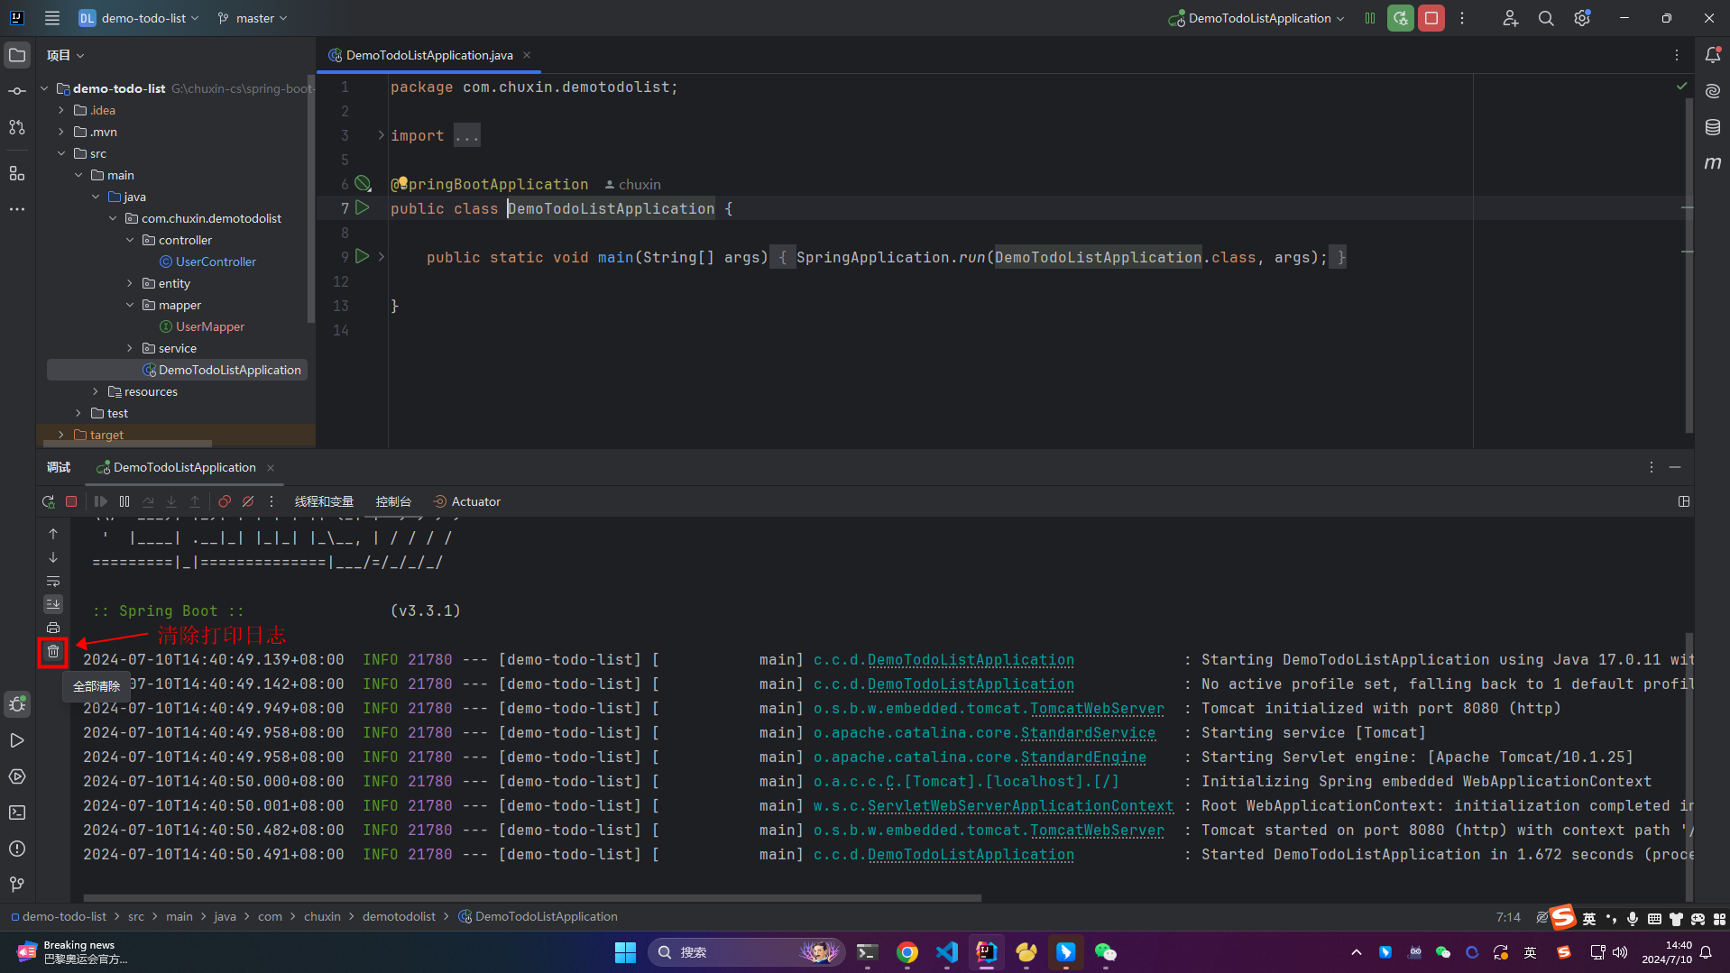Click StandardService link in console log
This screenshot has width=1730, height=973.
coord(1088,733)
